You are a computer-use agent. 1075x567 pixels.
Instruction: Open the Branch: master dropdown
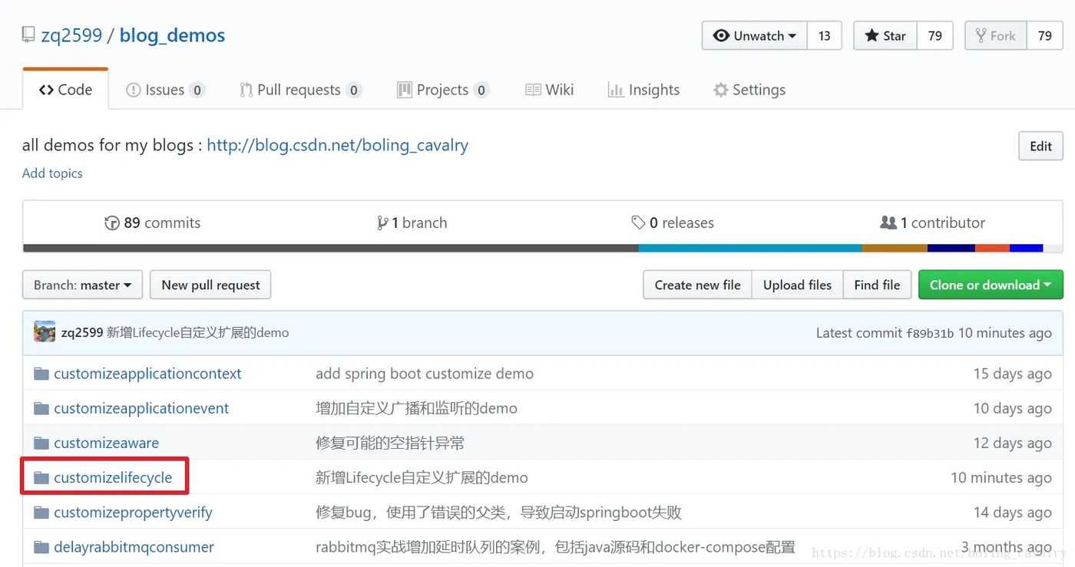click(x=82, y=285)
